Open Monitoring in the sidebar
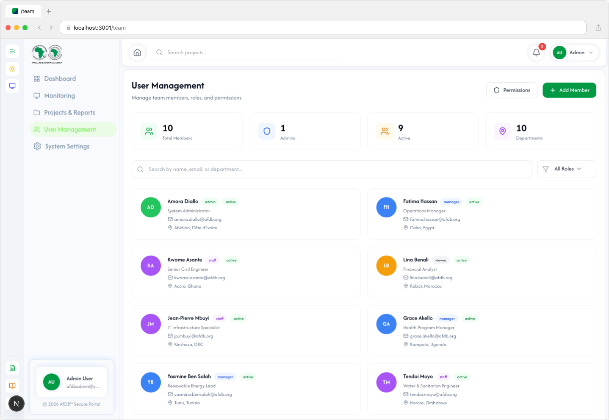609x420 pixels. pyautogui.click(x=73, y=96)
